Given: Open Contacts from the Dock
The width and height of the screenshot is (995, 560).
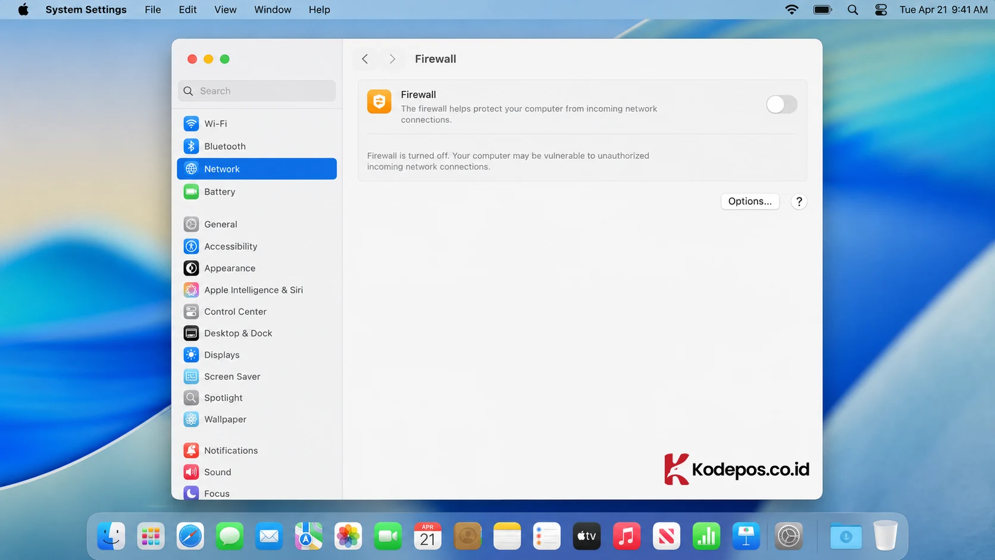Looking at the screenshot, I should tap(468, 536).
